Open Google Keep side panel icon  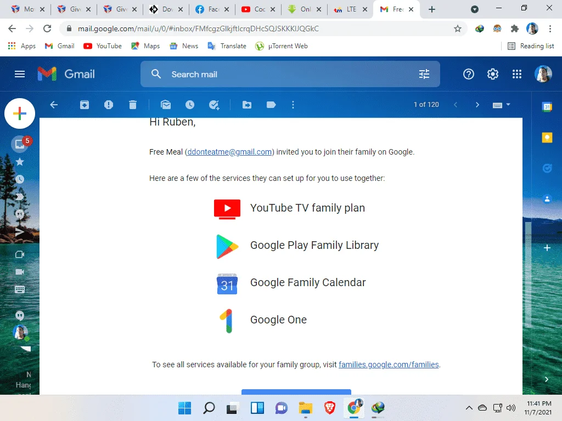[547, 138]
